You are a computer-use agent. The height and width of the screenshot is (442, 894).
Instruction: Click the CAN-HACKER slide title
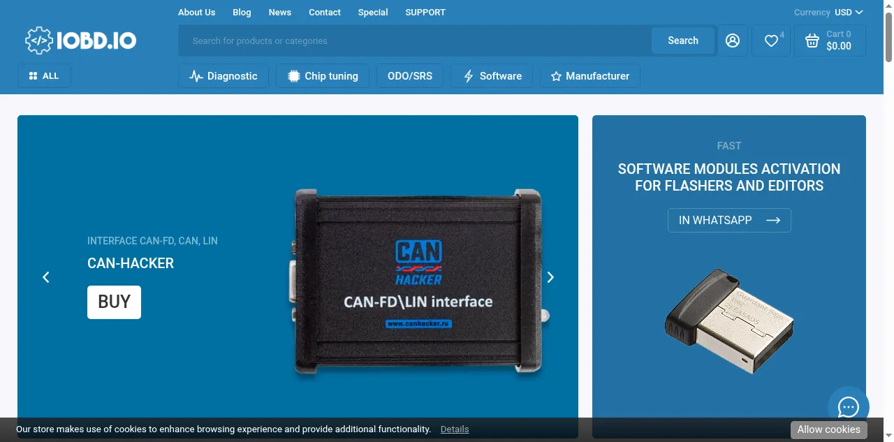(x=131, y=263)
